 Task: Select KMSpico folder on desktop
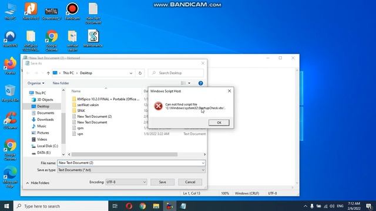point(31,40)
